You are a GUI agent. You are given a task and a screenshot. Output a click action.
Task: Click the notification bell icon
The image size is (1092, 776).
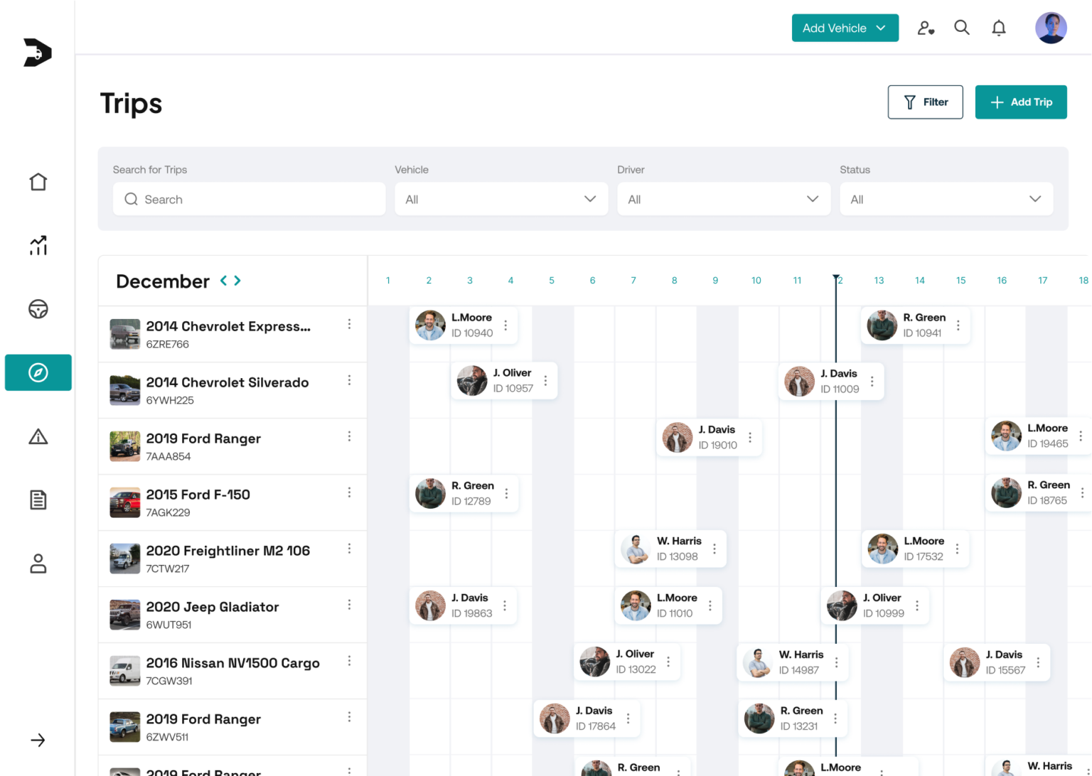(x=999, y=28)
